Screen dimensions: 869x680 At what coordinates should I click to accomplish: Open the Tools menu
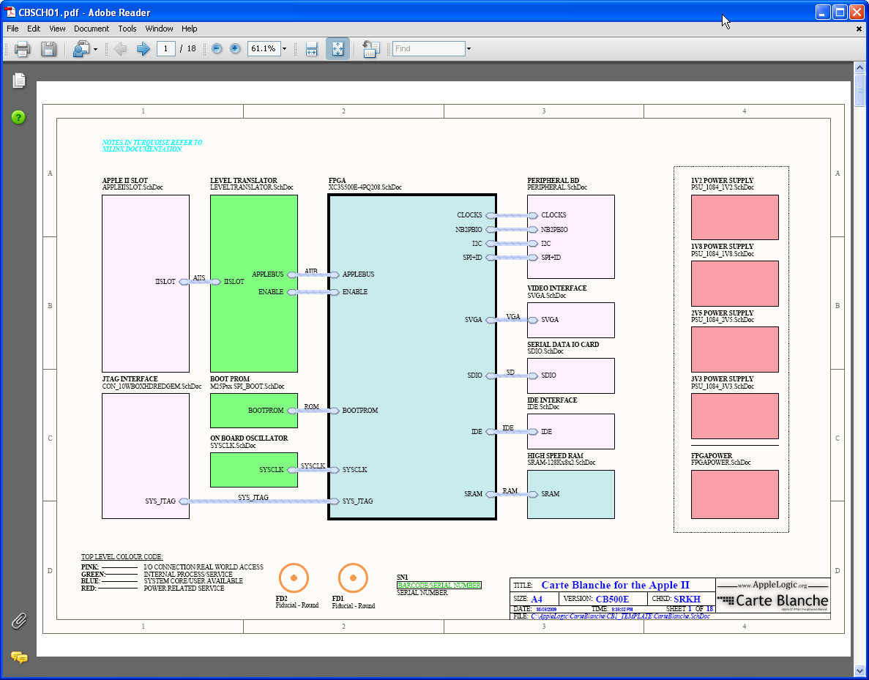point(127,29)
